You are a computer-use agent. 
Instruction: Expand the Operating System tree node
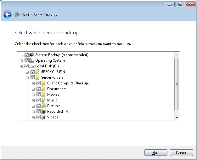[21, 60]
